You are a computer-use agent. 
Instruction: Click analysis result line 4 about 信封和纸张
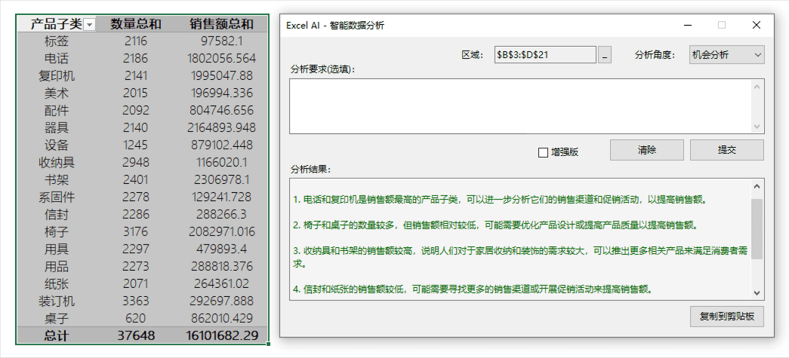click(473, 289)
